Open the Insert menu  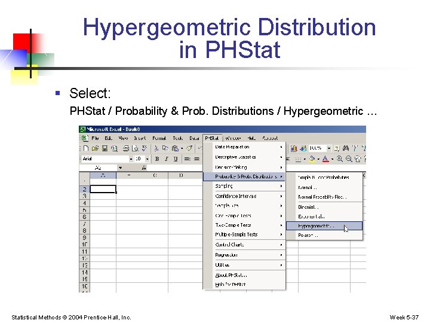coord(140,138)
